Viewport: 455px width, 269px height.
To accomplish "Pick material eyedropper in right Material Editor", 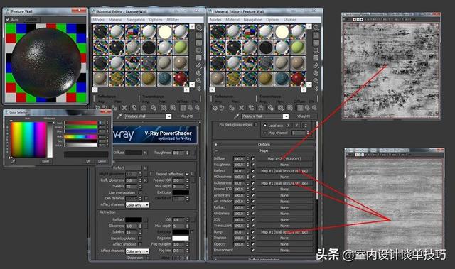I will tap(237, 116).
